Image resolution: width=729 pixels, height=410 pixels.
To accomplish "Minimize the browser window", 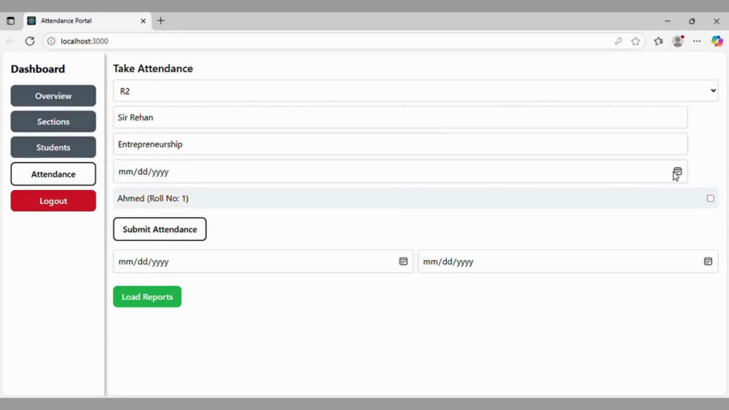I will pos(668,21).
